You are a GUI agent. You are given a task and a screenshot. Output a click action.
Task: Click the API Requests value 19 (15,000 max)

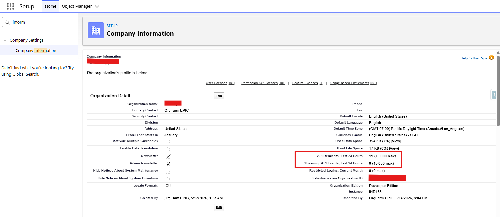tap(382, 156)
